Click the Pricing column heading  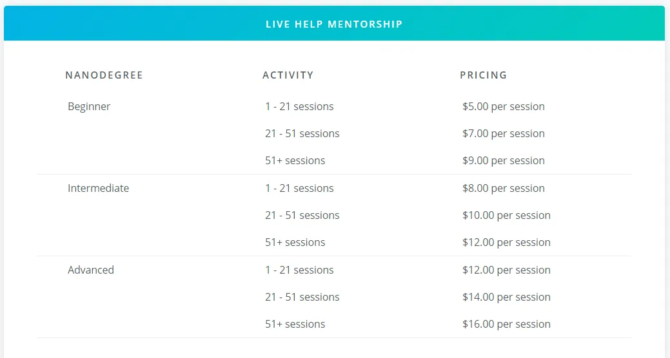click(483, 75)
